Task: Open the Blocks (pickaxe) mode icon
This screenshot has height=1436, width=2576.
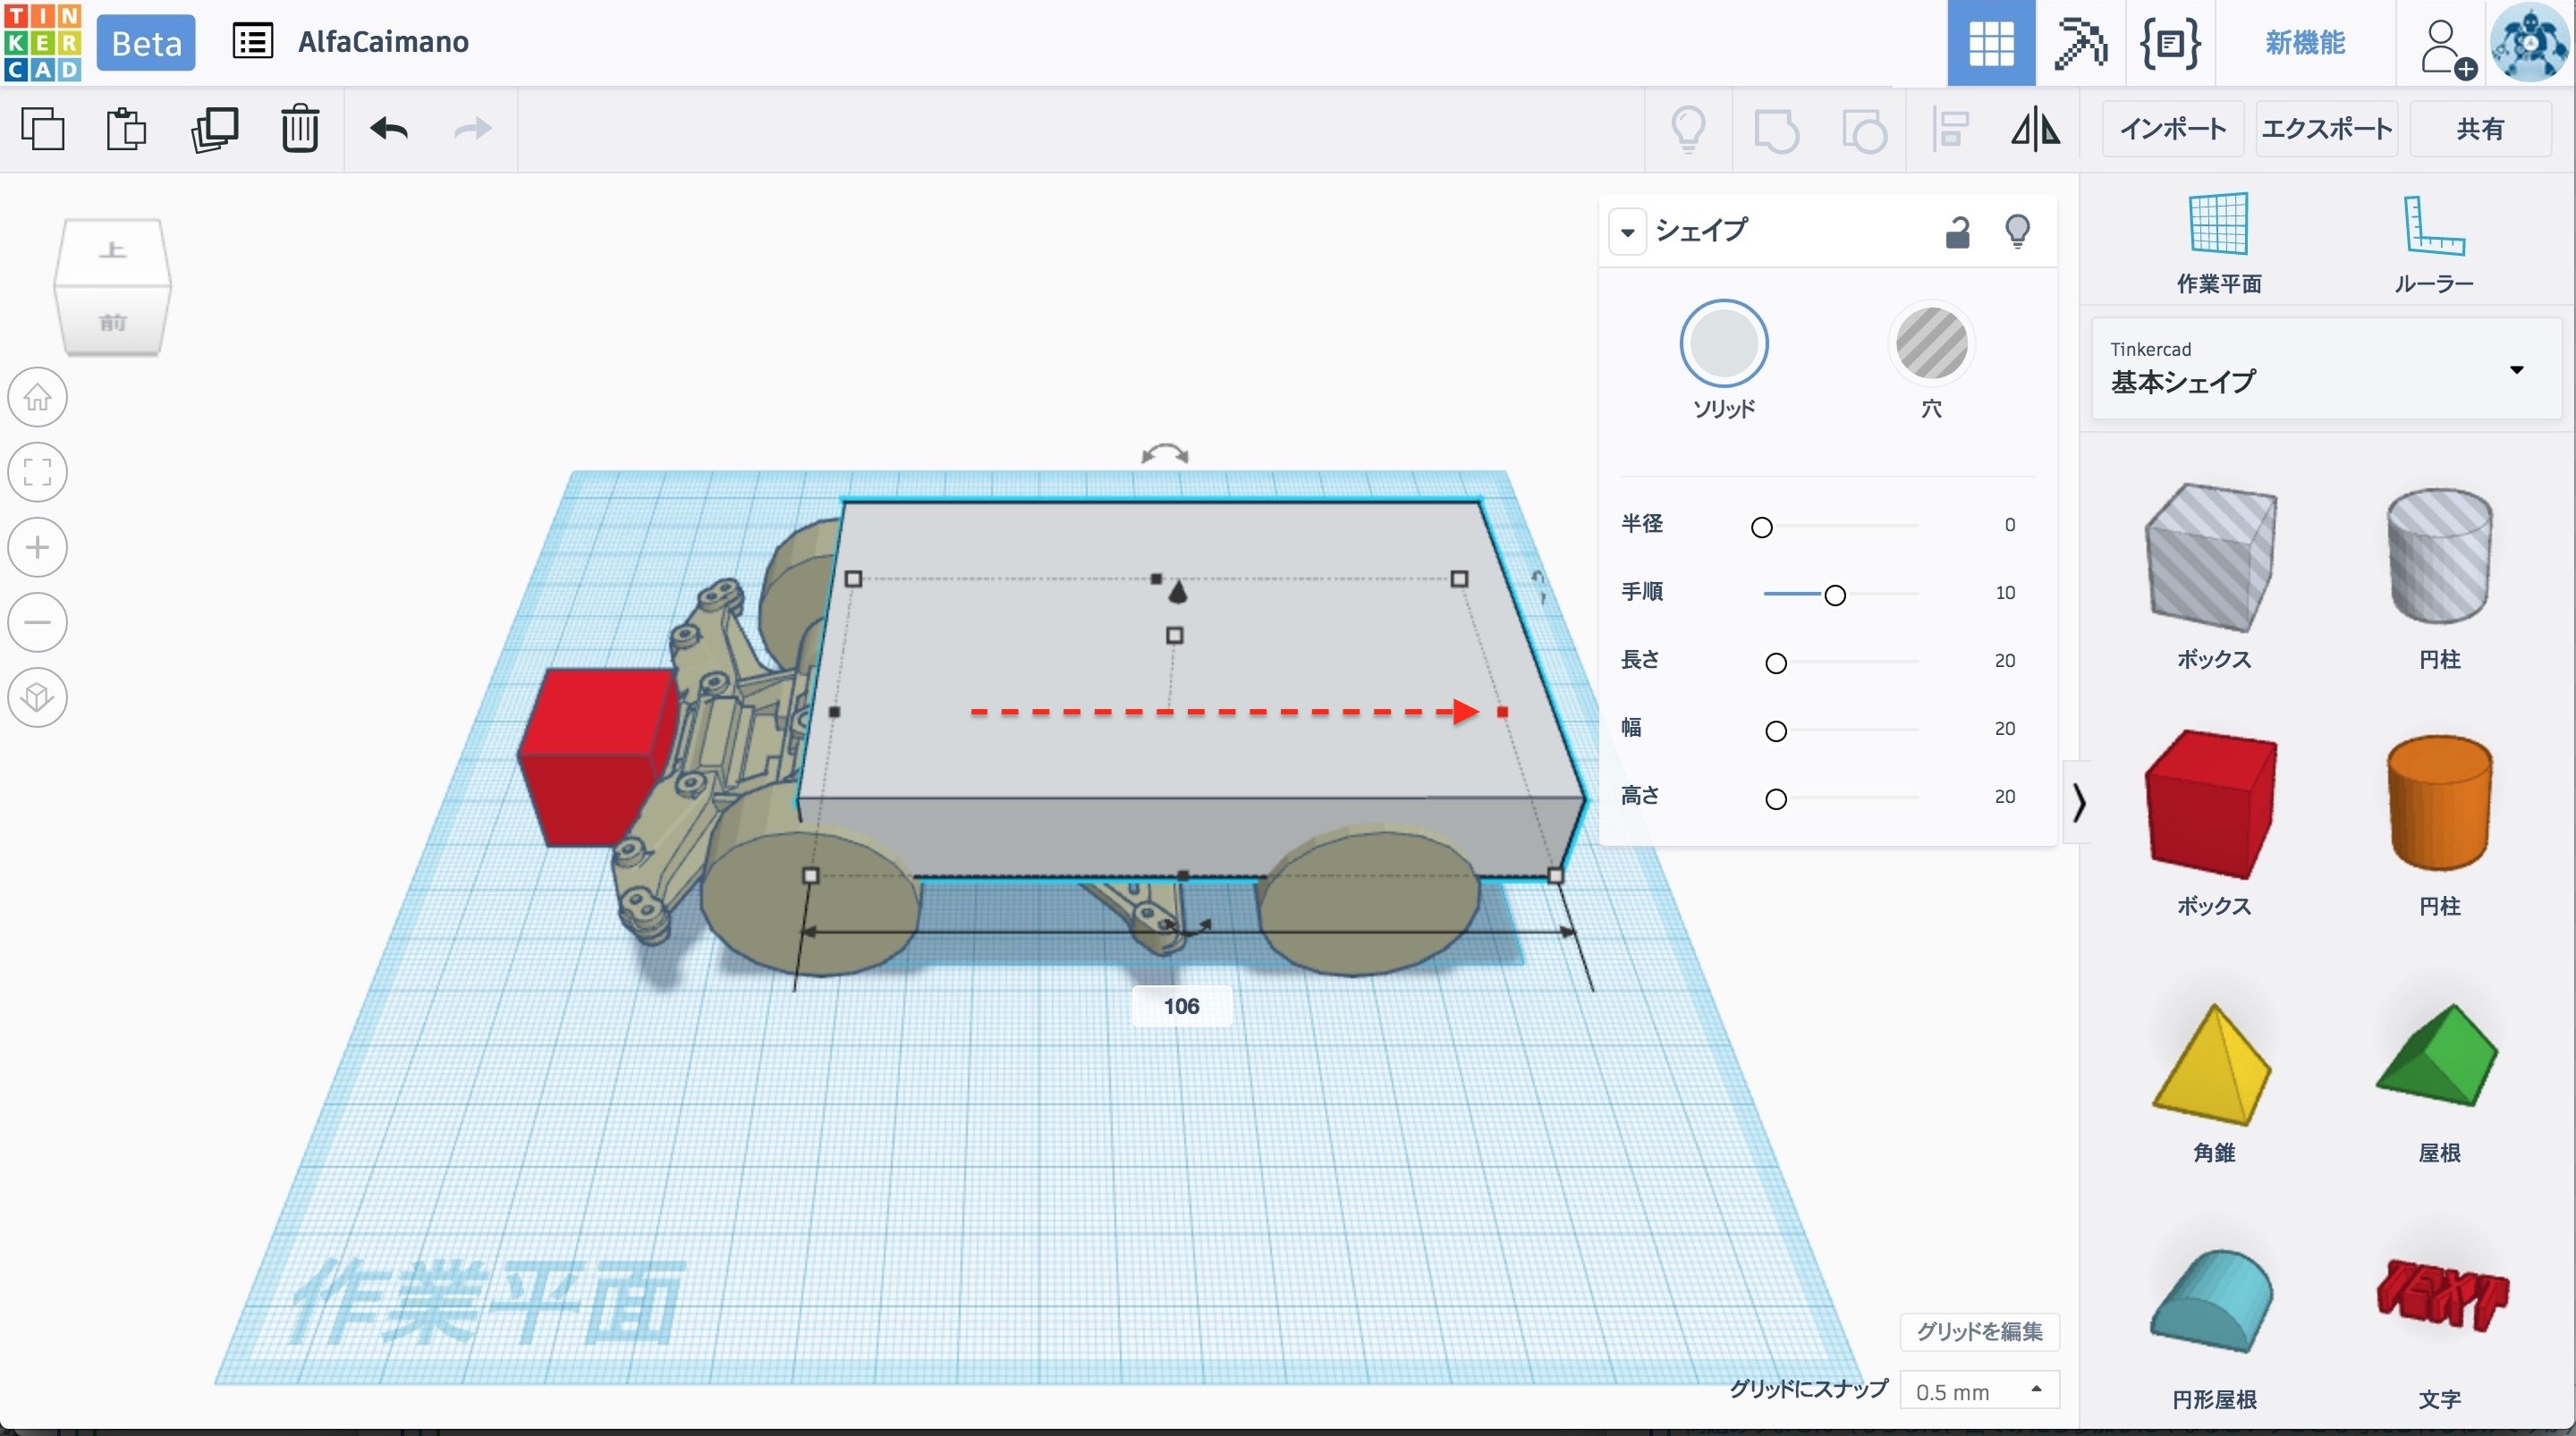Action: coord(2080,43)
